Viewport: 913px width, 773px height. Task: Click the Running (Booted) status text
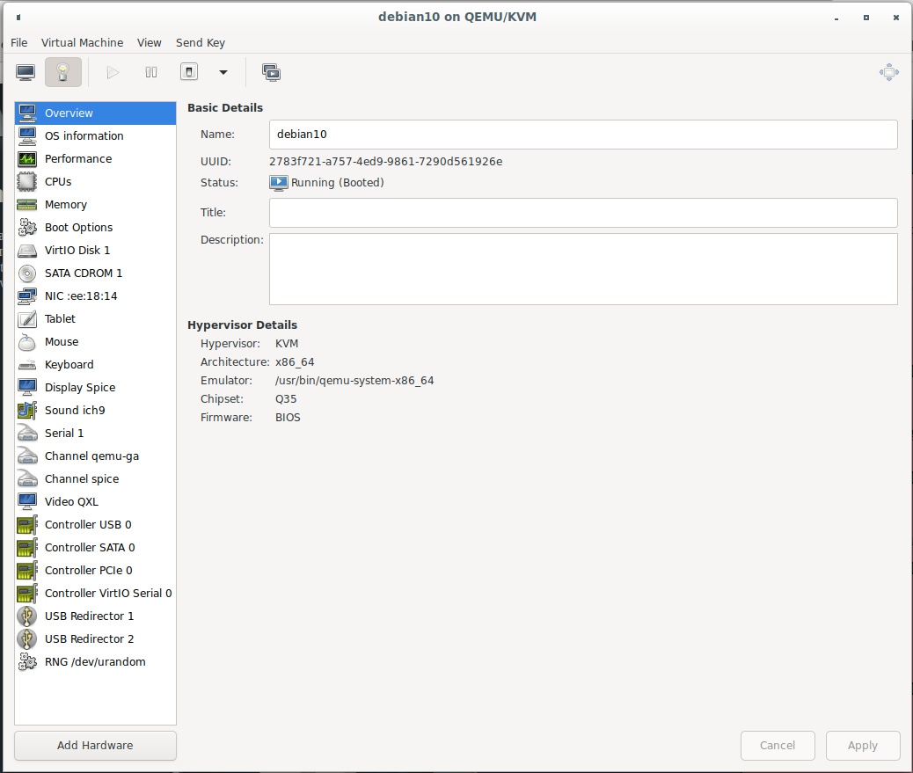click(338, 183)
